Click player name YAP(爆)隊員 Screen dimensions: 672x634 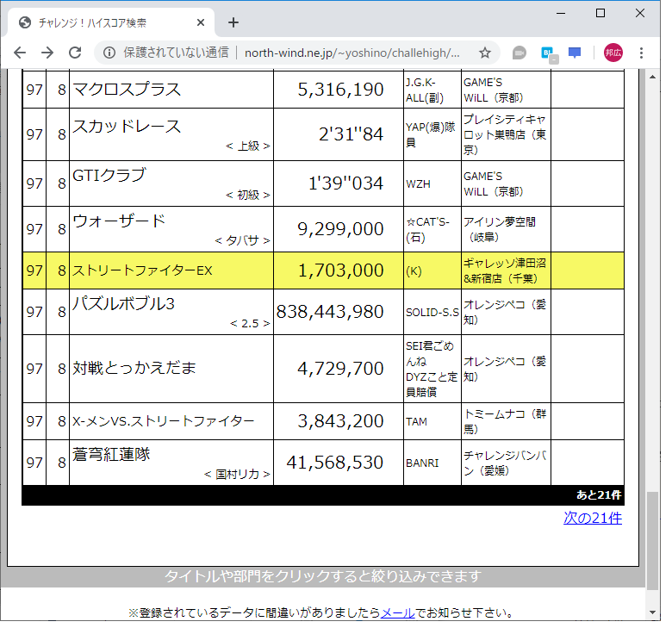coord(431,134)
